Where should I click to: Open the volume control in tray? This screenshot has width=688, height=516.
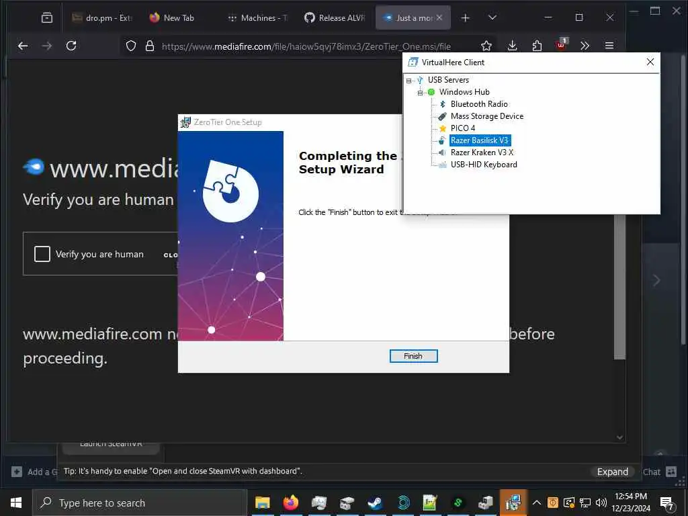pos(601,503)
